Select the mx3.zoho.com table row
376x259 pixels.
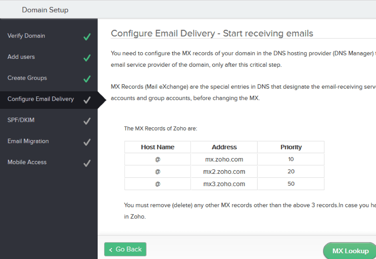[x=223, y=183]
